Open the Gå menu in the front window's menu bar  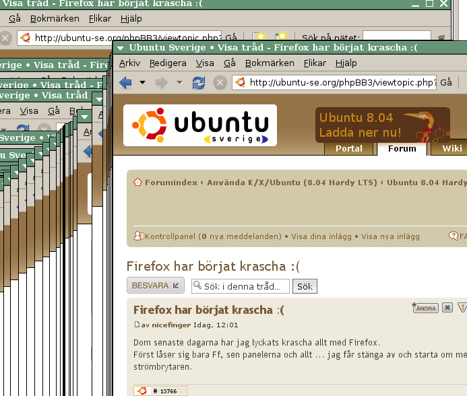230,63
